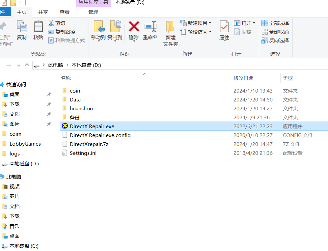Click the Edit (编辑) button

[243, 32]
